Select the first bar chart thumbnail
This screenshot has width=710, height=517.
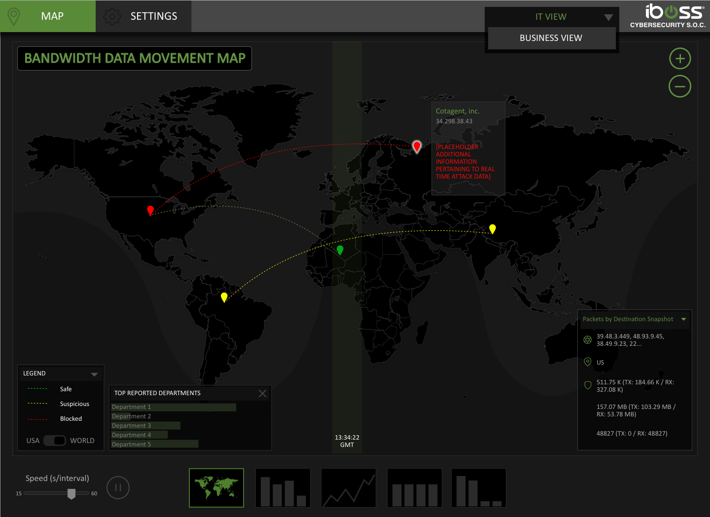pos(283,488)
